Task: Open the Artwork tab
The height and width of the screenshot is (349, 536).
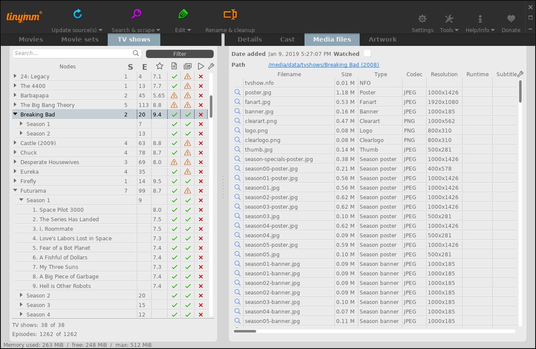Action: (383, 40)
